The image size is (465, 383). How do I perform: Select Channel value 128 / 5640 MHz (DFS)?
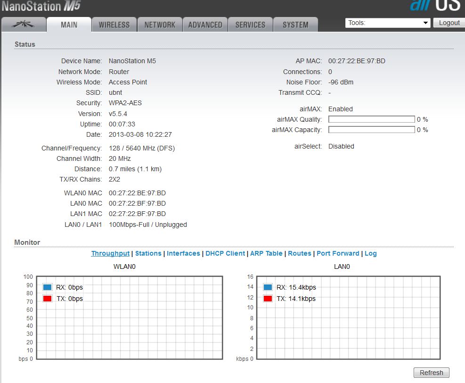point(142,148)
